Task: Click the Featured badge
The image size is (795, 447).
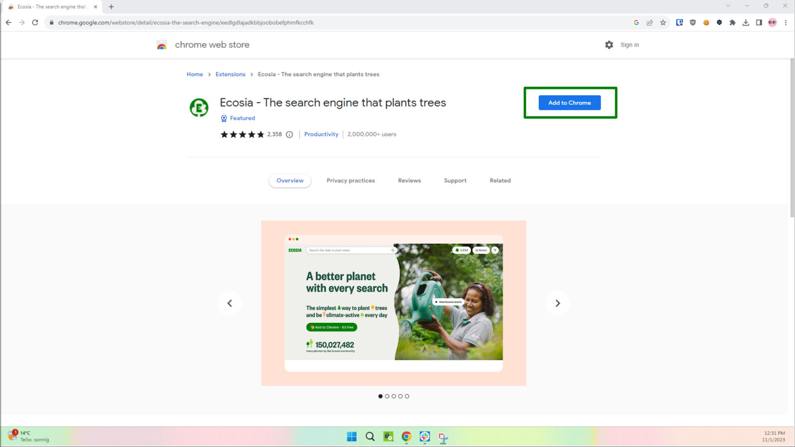Action: pyautogui.click(x=238, y=118)
